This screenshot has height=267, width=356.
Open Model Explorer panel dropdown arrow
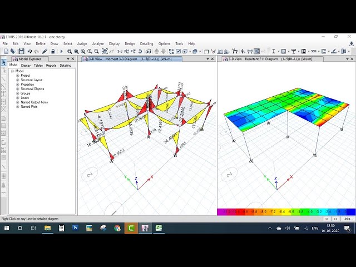pos(68,59)
